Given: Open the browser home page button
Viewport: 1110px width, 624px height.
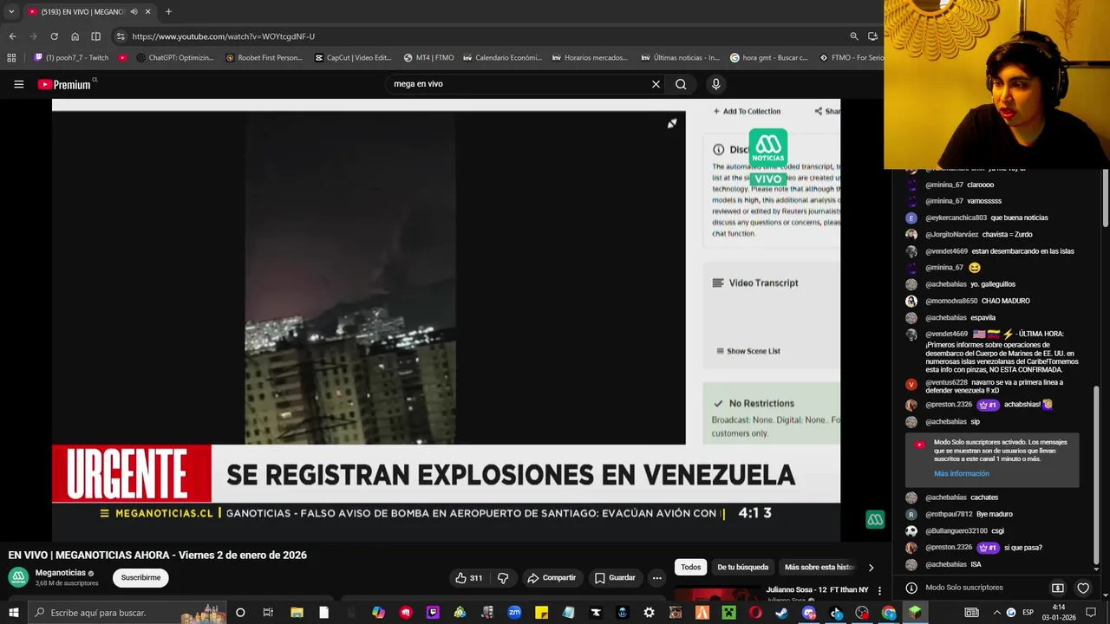Looking at the screenshot, I should coord(75,36).
